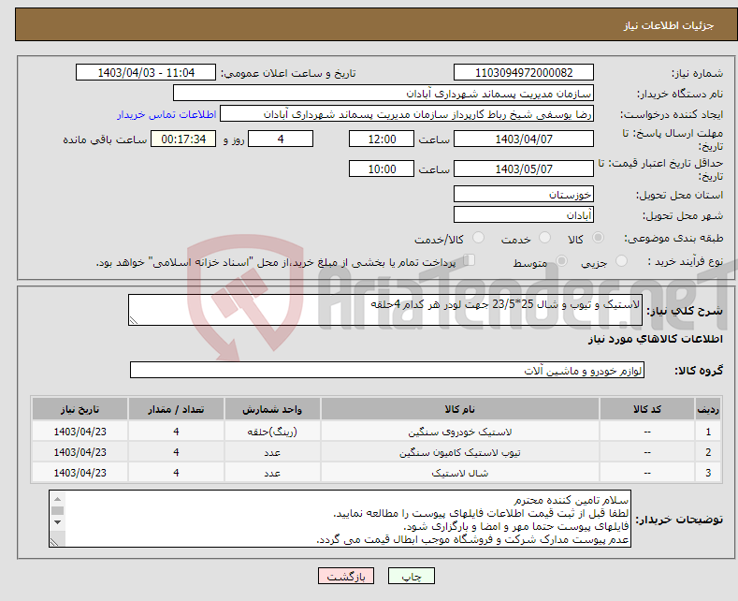Screen dimensions: 738x601
Task: Click the ردیف column header
Action: tap(708, 409)
